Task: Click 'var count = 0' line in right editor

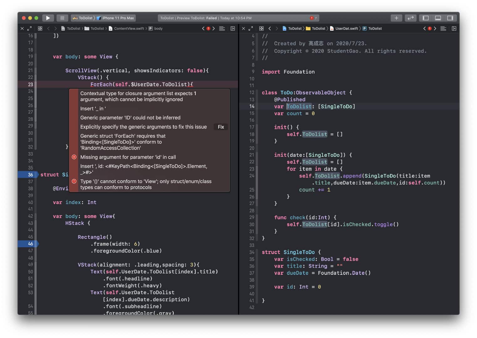Action: pos(294,113)
